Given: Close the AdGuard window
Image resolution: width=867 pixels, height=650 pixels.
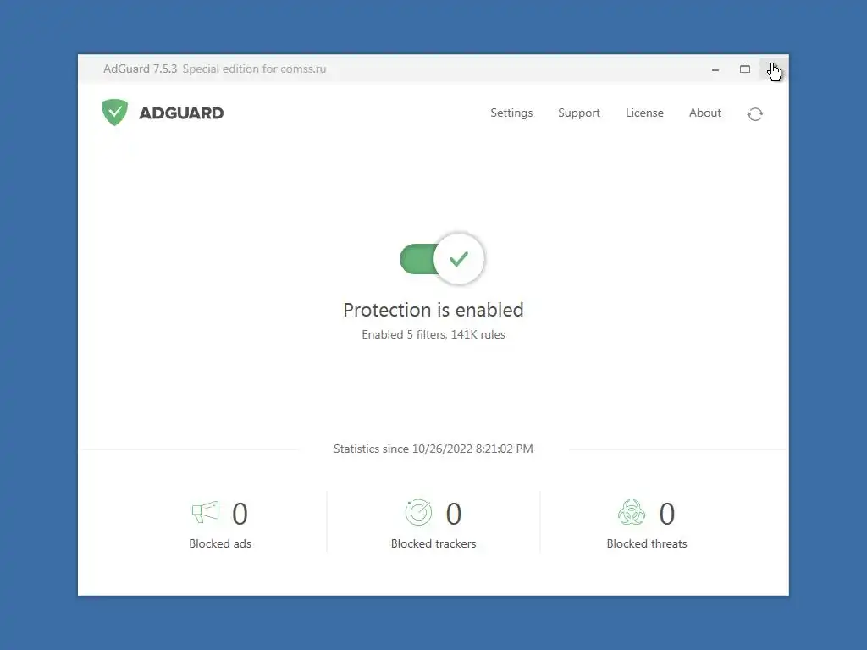Looking at the screenshot, I should point(774,69).
